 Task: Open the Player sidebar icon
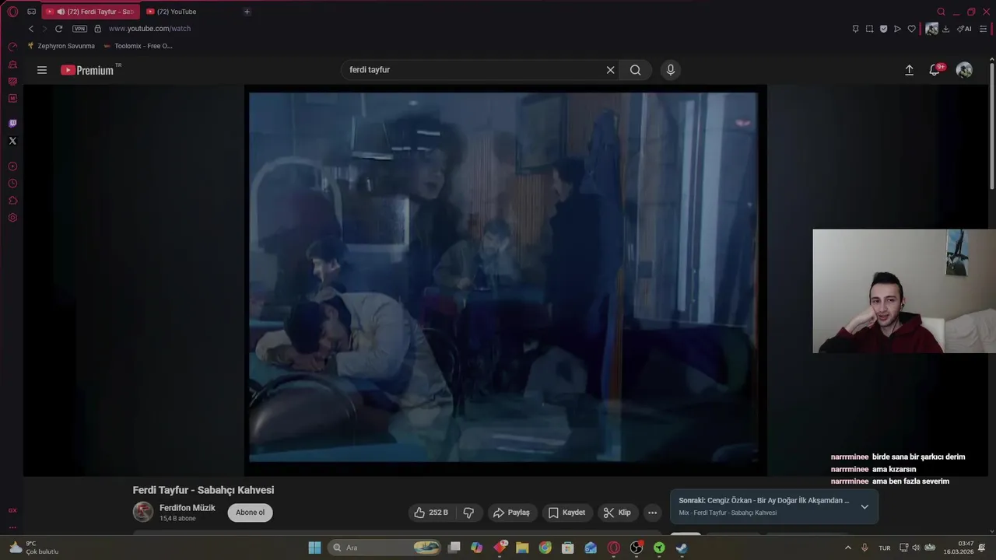(x=12, y=166)
